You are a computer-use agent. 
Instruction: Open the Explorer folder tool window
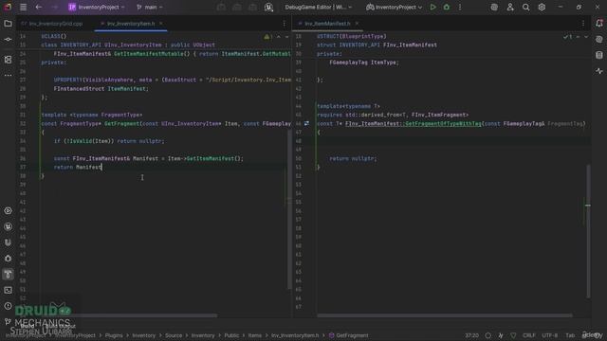[x=8, y=24]
